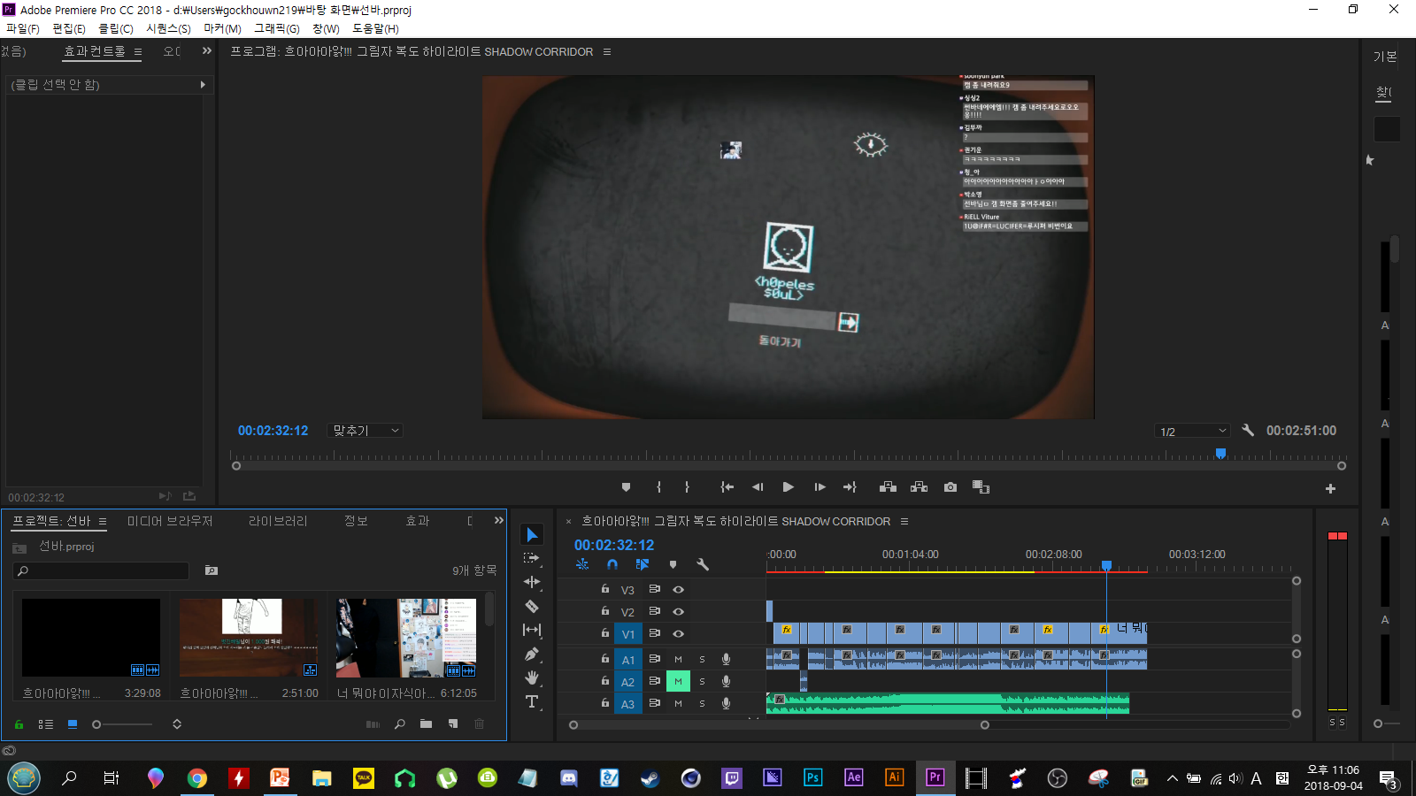Step forward one frame
1416x796 pixels.
(x=820, y=487)
